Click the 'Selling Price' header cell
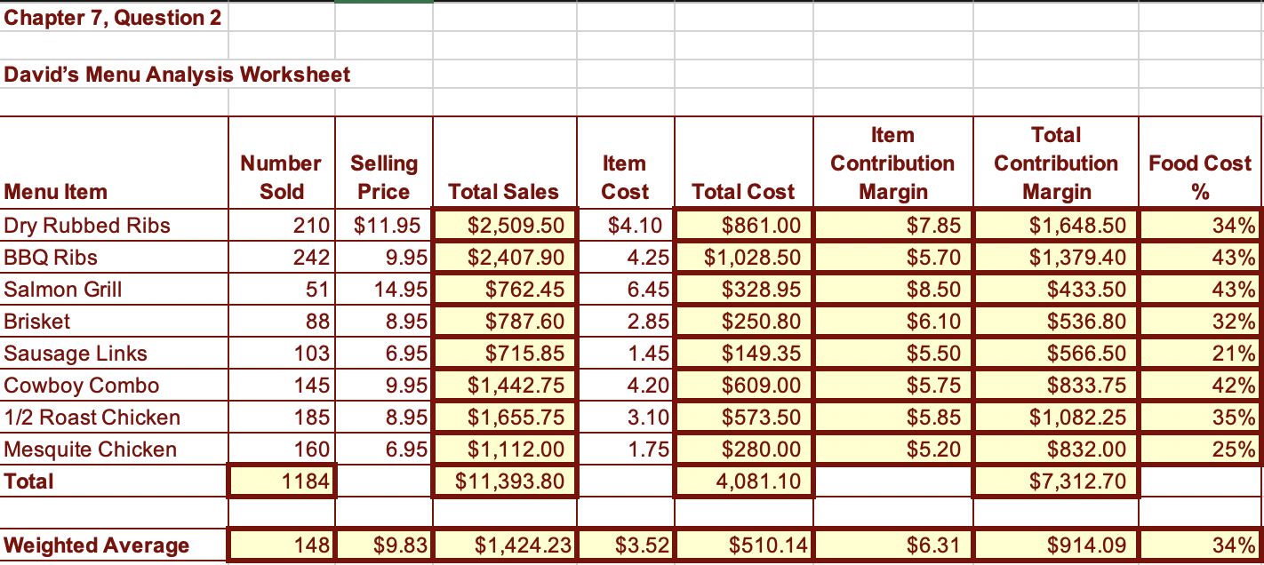 [x=384, y=163]
